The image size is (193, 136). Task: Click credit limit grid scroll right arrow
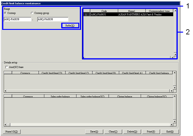[x=171, y=91]
